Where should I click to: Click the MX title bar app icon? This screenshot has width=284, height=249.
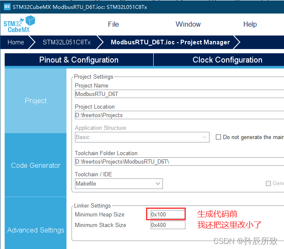[x=7, y=7]
